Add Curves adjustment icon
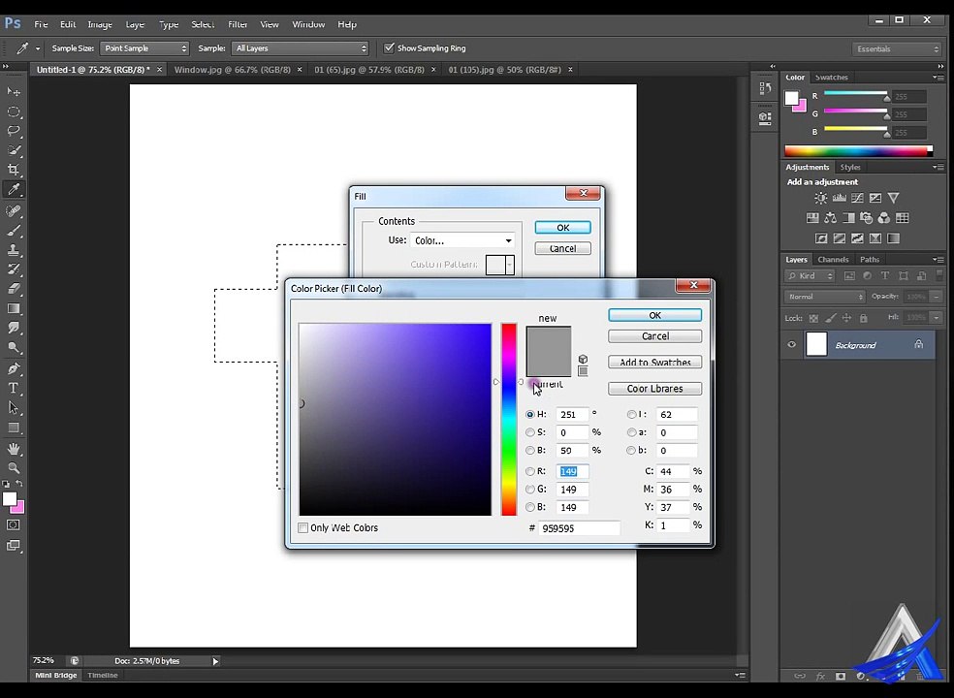This screenshot has width=954, height=698. pos(857,198)
